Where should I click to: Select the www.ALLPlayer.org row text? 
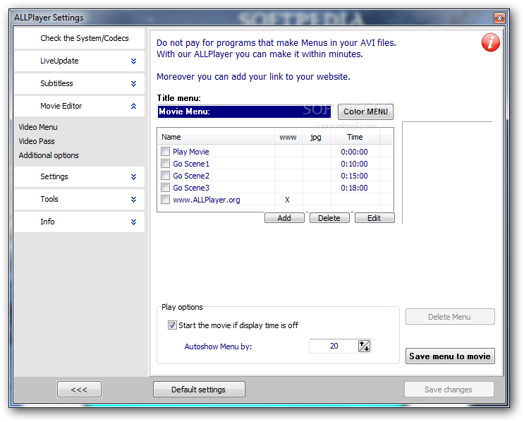pyautogui.click(x=207, y=200)
